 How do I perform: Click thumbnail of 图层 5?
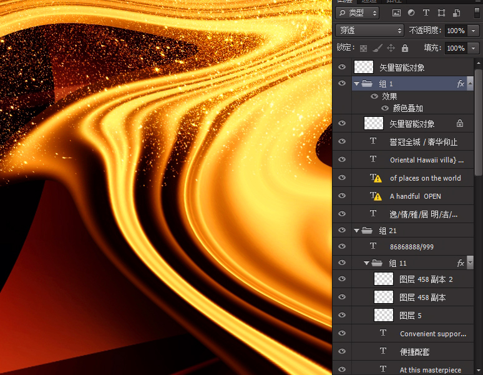(x=384, y=315)
